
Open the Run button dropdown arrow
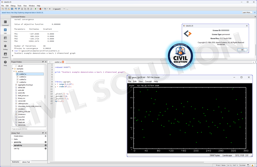point(38,9)
